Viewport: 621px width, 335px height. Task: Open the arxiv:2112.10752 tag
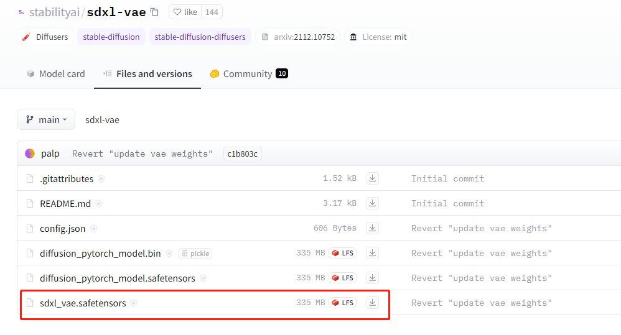coord(298,37)
